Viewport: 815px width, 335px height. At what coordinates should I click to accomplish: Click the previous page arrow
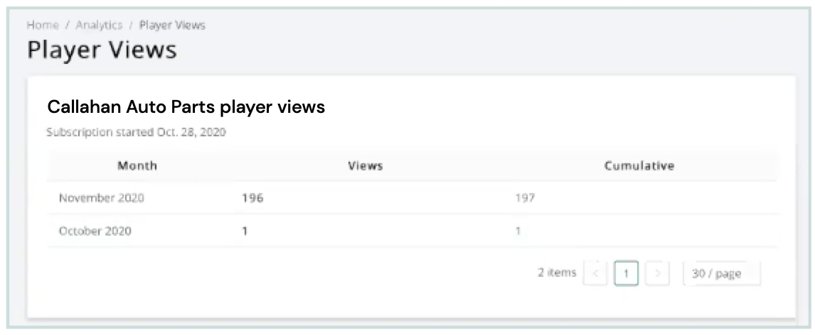(595, 273)
